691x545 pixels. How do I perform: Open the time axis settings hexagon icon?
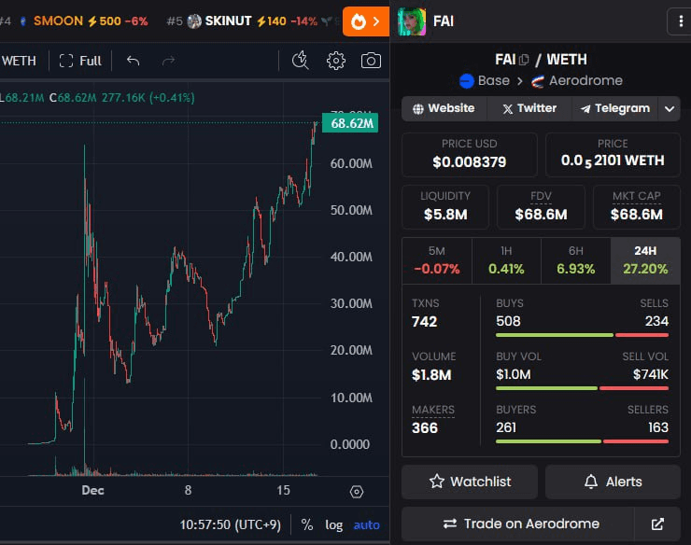[x=357, y=491]
